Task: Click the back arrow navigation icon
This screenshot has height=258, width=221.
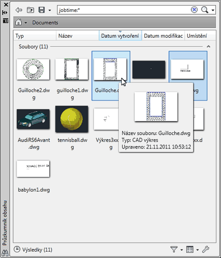Action: (19, 10)
